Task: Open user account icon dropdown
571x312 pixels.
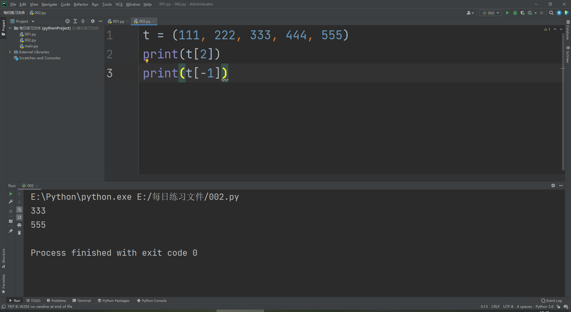Action: tap(470, 13)
